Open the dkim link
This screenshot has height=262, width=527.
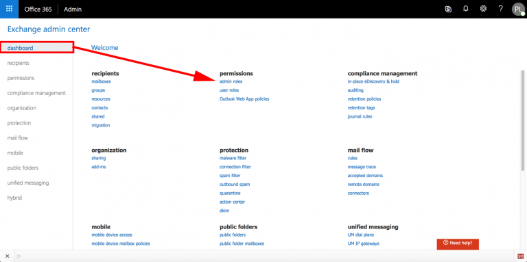click(x=224, y=211)
